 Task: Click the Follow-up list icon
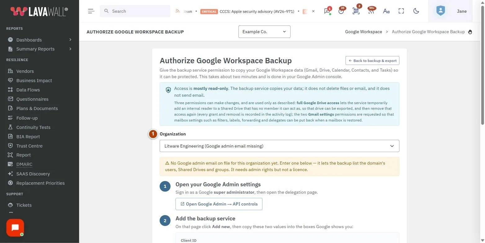point(11,118)
